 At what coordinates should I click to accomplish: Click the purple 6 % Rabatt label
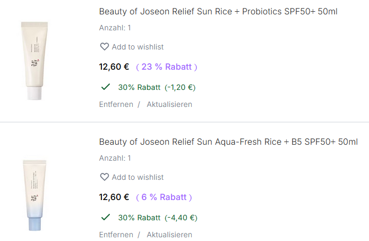(x=164, y=197)
